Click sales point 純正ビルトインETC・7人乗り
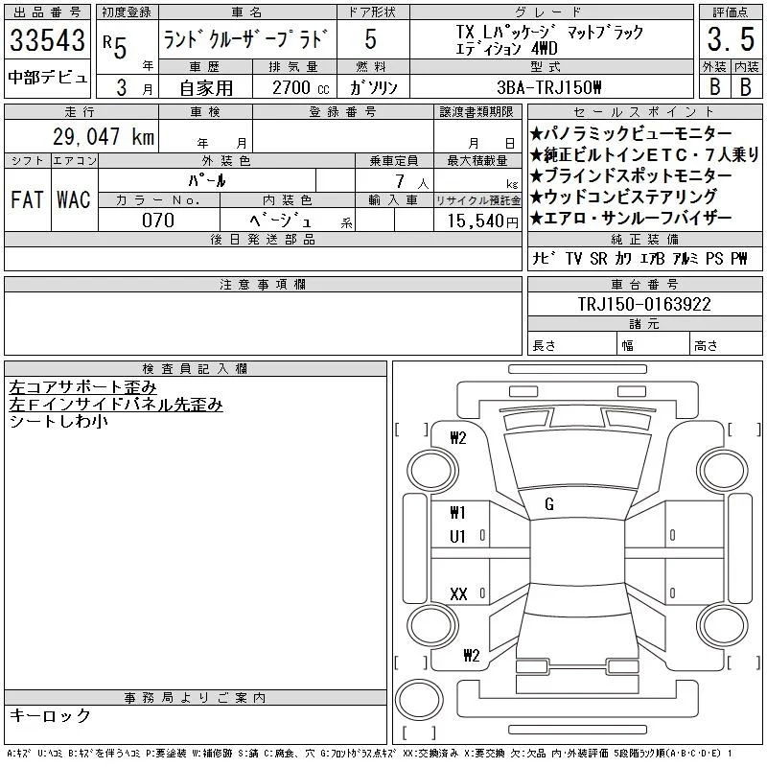Image resolution: width=767 pixels, height=767 pixels. click(x=644, y=154)
